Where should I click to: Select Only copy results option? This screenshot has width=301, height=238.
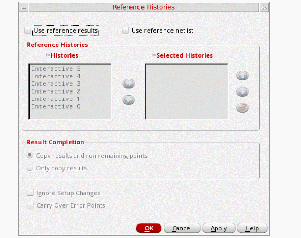click(30, 168)
